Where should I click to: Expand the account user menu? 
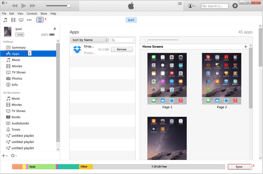pos(191,6)
